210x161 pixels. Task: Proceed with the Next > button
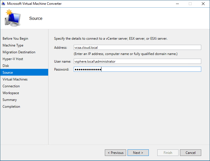pyautogui.click(x=138, y=153)
